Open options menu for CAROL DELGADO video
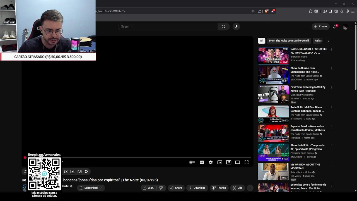Image resolution: width=357 pixels, height=201 pixels. tap(331, 49)
